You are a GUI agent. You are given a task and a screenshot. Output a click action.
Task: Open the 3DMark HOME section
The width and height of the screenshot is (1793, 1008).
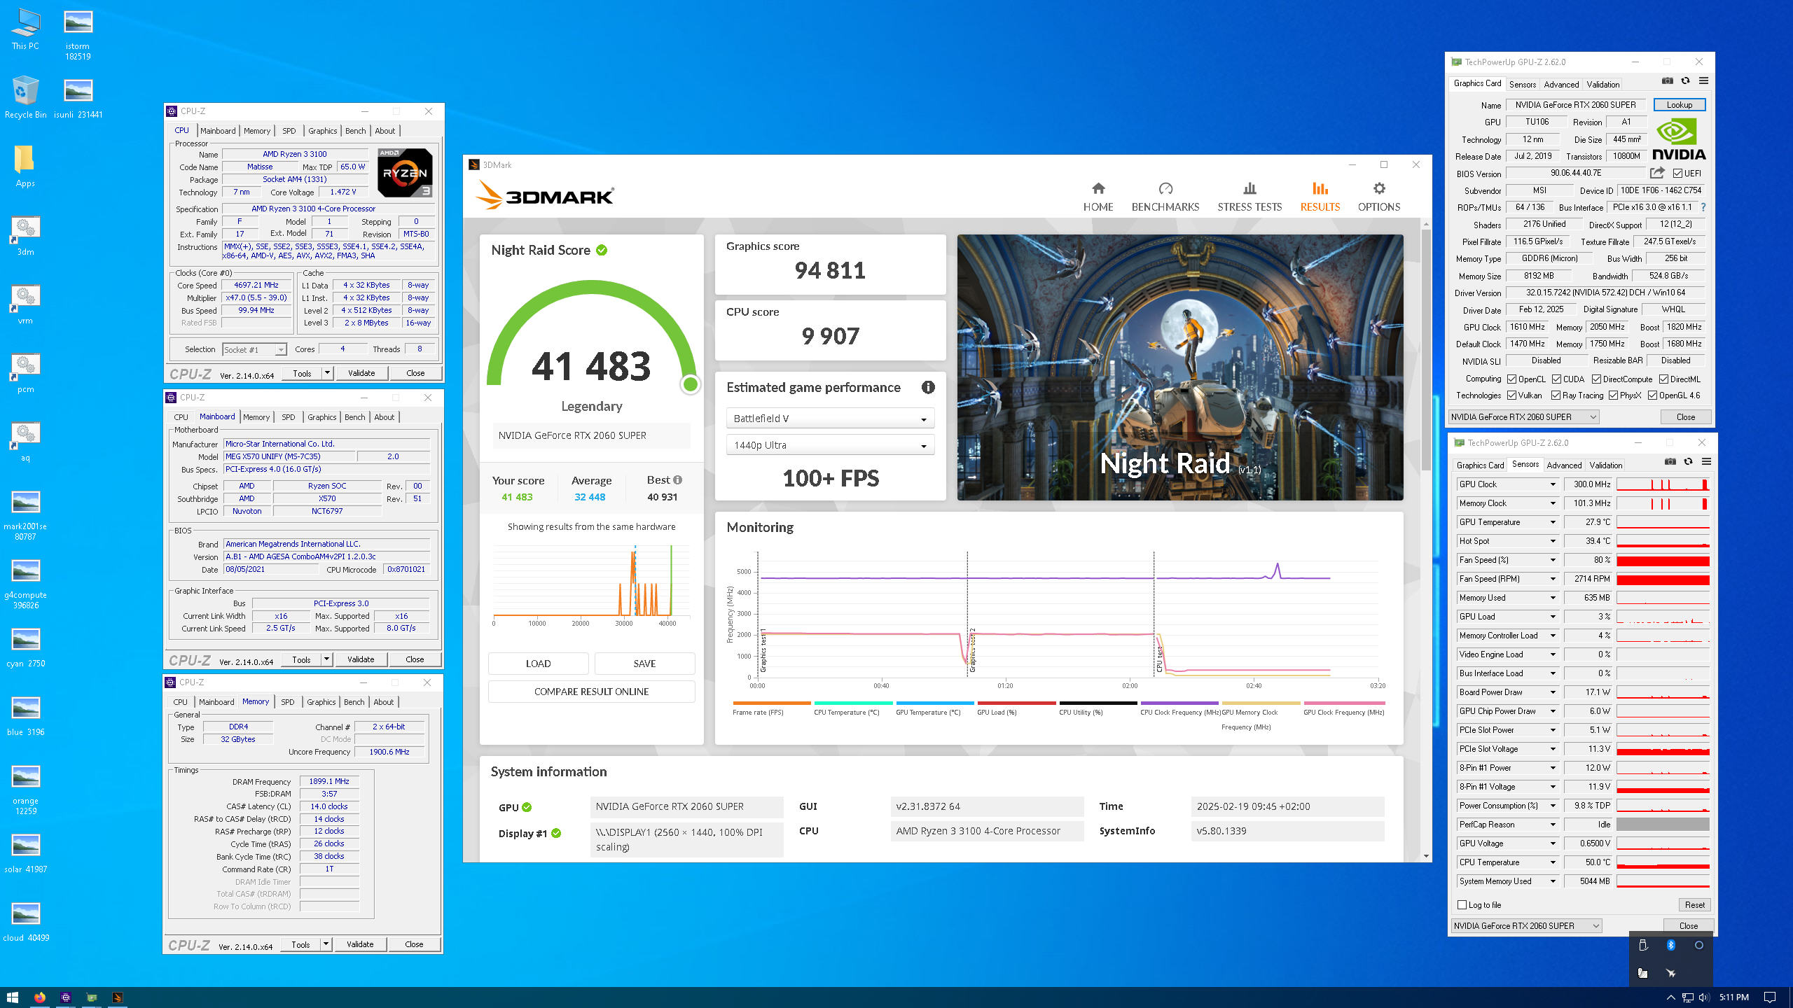pos(1098,197)
